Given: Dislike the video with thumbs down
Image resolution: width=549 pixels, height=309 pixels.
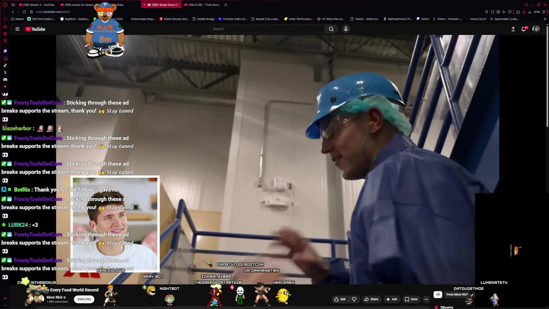Looking at the screenshot, I should pyautogui.click(x=354, y=299).
